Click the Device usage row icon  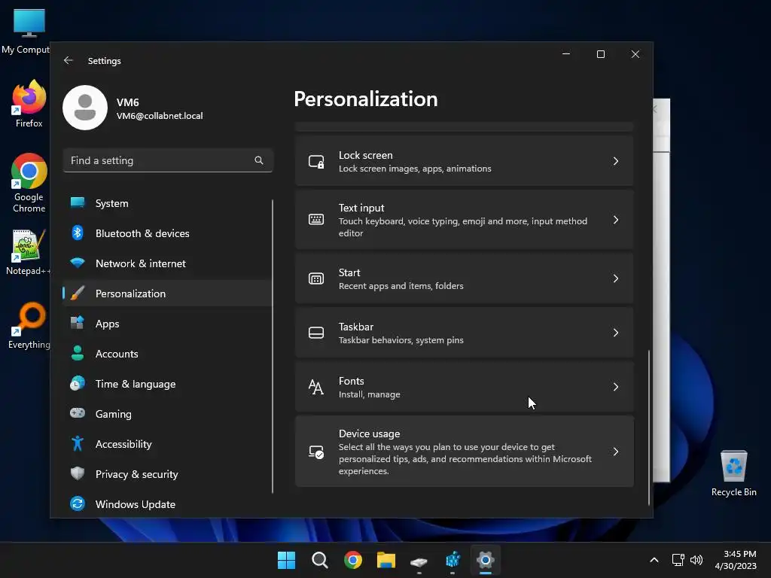point(316,452)
